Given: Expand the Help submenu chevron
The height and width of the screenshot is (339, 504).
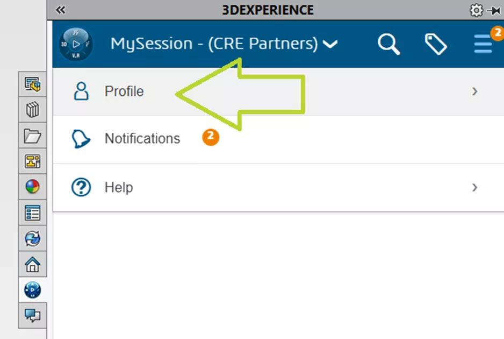Looking at the screenshot, I should coord(474,187).
